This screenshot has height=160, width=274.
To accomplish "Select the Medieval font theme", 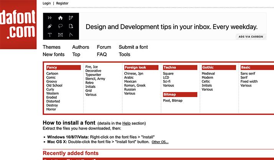I will click(208, 74).
